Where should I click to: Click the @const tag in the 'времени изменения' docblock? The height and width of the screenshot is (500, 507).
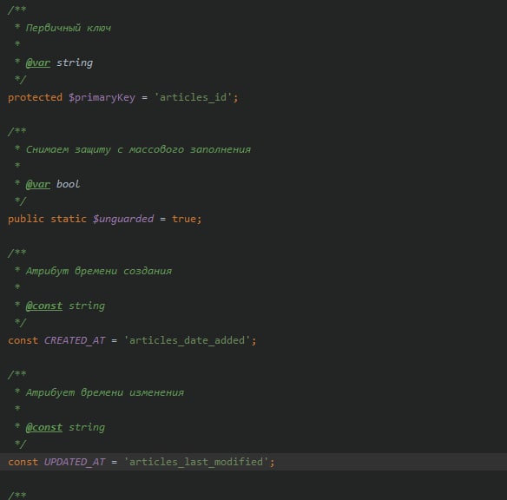44,427
